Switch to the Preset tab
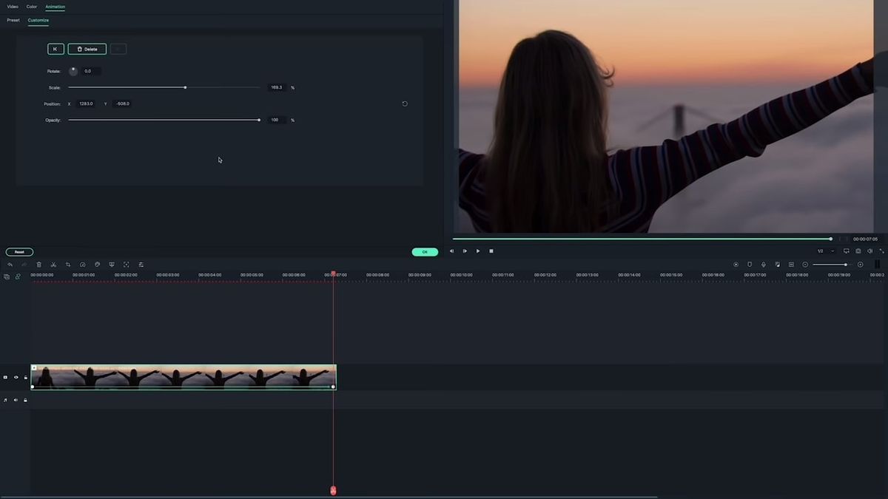The height and width of the screenshot is (499, 888). pyautogui.click(x=13, y=20)
